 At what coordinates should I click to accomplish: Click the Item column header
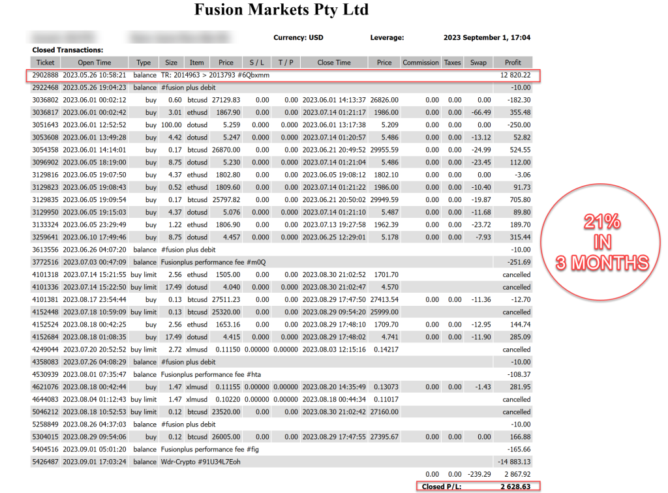196,63
